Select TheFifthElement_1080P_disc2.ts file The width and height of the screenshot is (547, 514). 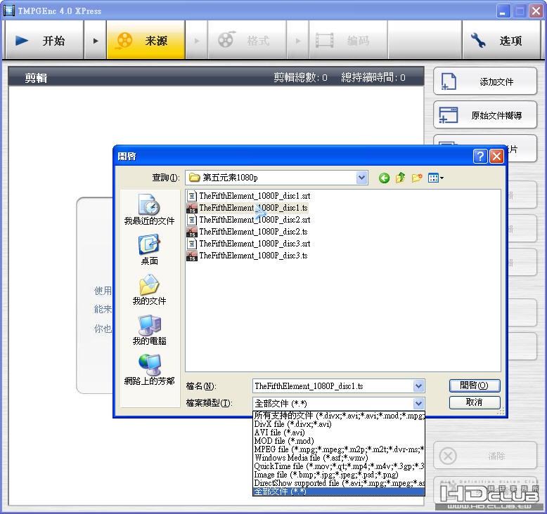(247, 232)
